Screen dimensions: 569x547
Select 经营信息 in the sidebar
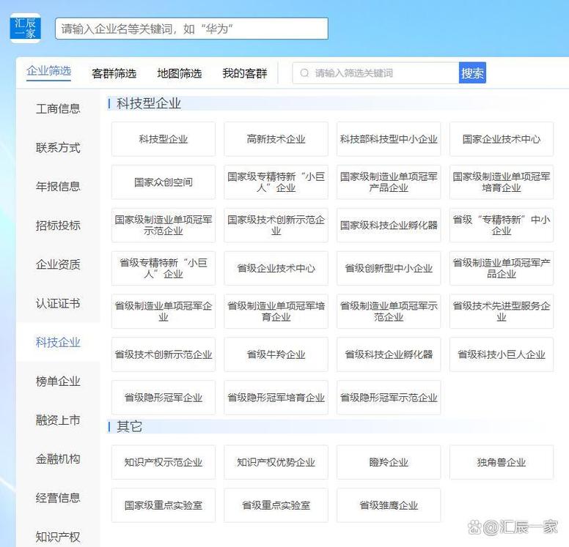58,498
